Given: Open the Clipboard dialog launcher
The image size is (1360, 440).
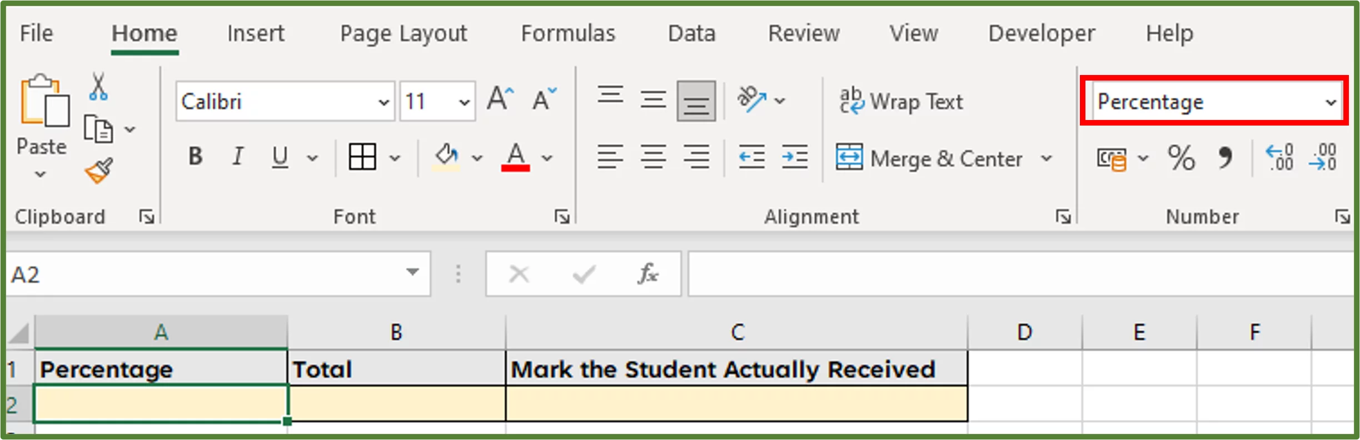Looking at the screenshot, I should pyautogui.click(x=147, y=217).
